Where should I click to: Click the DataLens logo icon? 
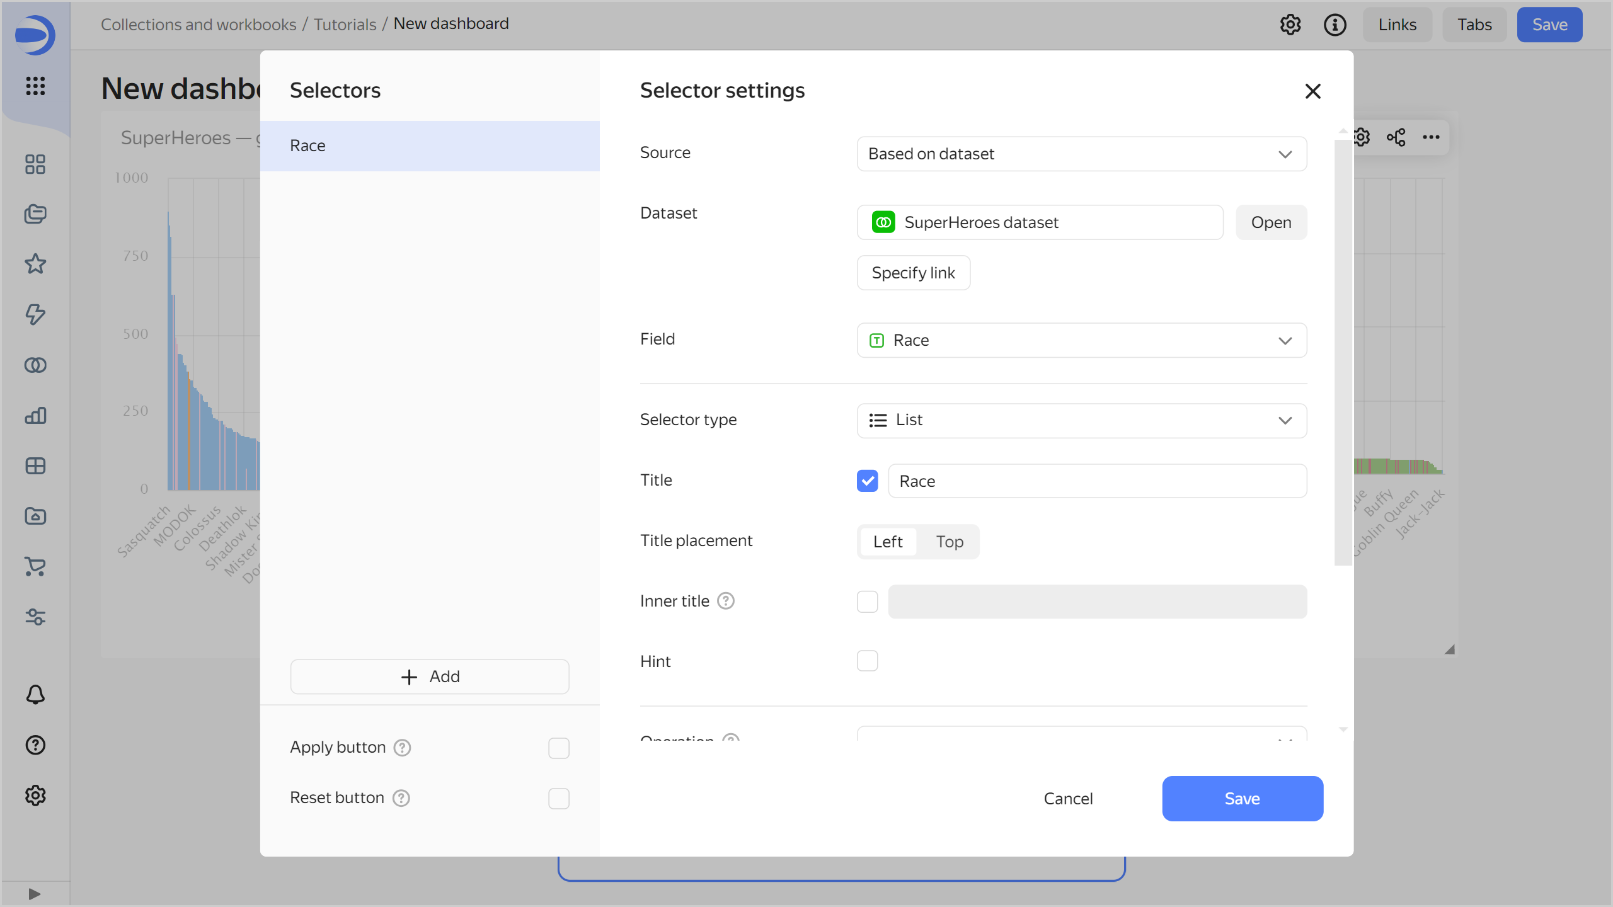tap(35, 35)
